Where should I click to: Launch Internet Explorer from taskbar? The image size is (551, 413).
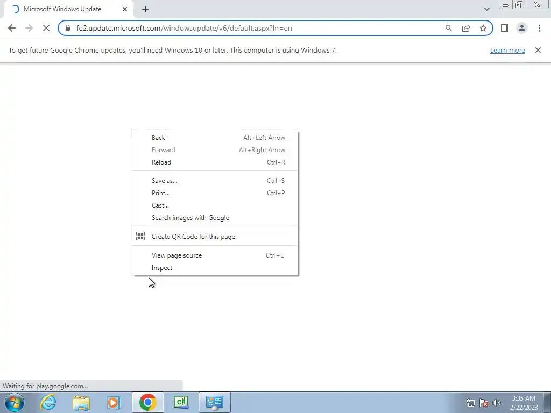[48, 402]
